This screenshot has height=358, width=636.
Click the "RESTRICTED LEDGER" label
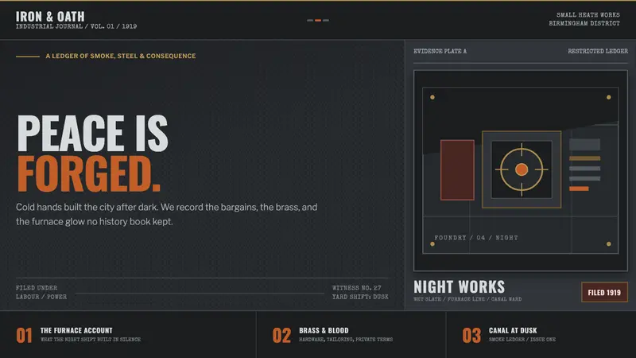tap(598, 51)
